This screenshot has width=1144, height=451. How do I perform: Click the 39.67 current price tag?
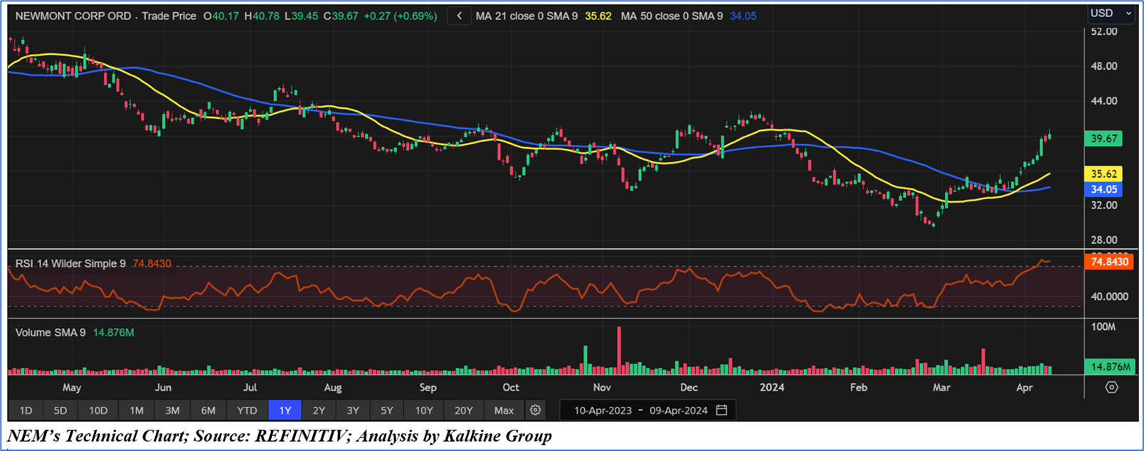point(1103,139)
